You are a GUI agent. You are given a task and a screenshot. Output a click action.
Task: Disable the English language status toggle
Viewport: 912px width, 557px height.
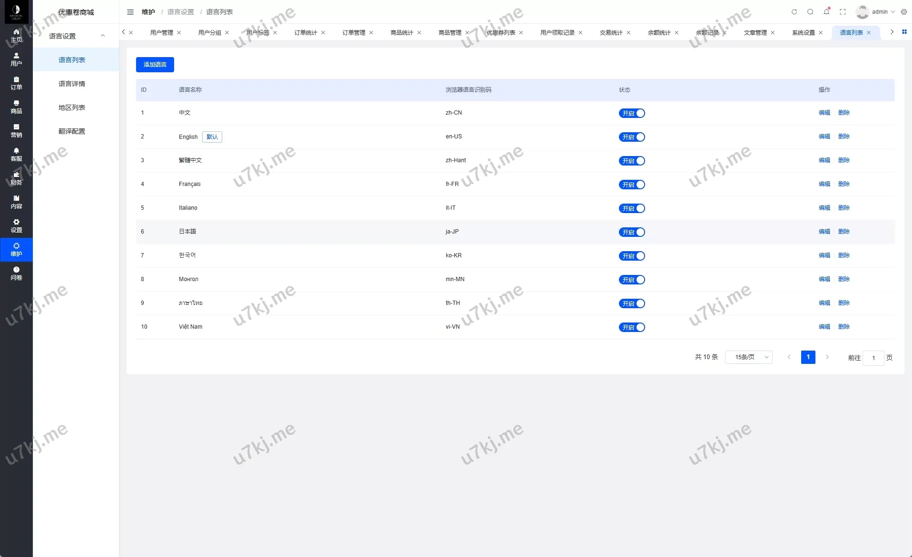click(632, 137)
